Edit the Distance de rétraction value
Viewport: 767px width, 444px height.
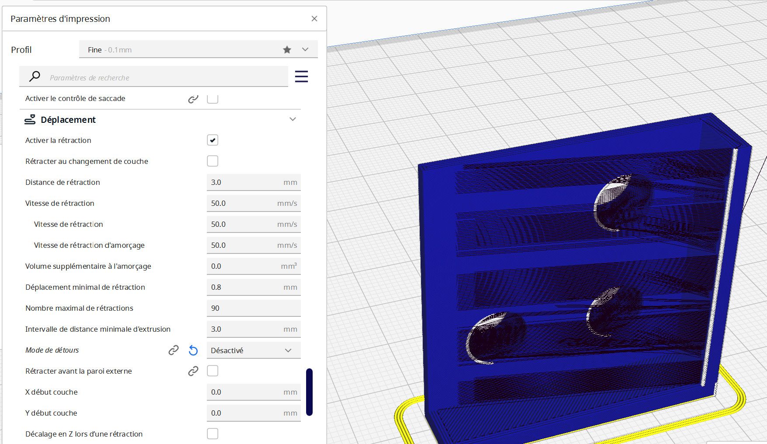pyautogui.click(x=254, y=182)
